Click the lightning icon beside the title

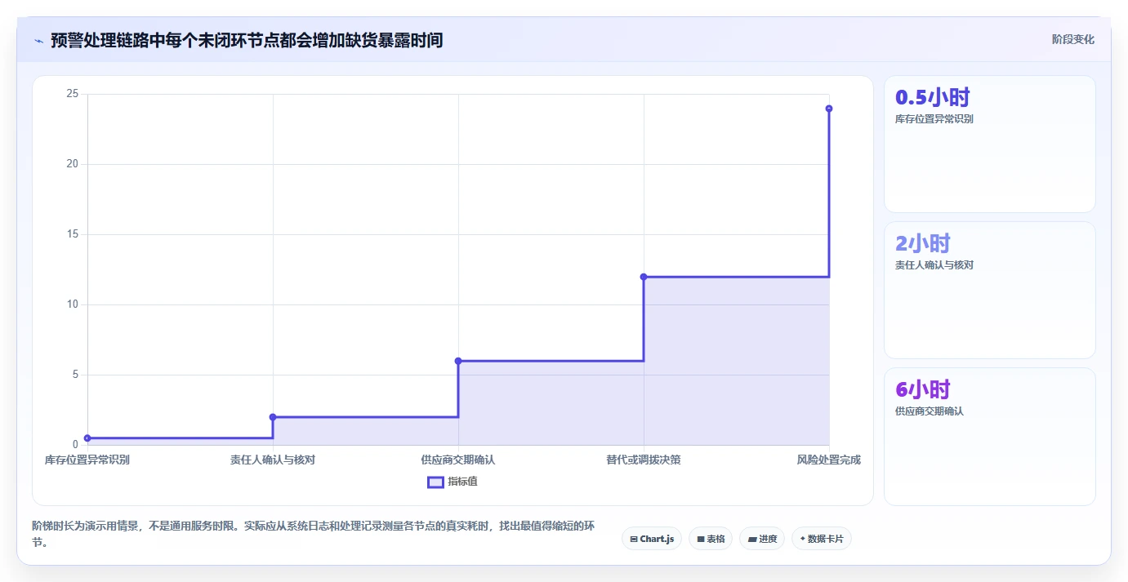click(38, 40)
